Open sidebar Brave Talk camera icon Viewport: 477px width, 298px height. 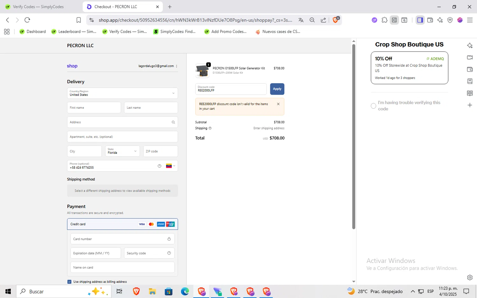point(470,58)
